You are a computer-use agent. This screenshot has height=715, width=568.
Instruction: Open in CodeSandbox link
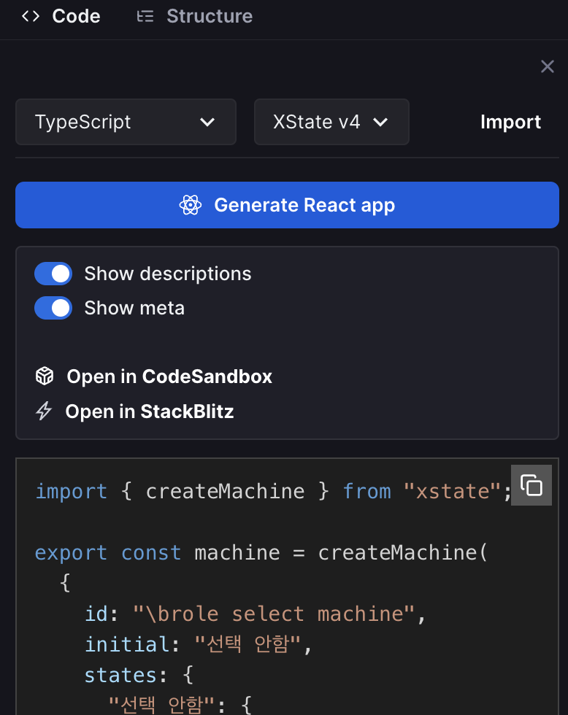[x=154, y=376]
